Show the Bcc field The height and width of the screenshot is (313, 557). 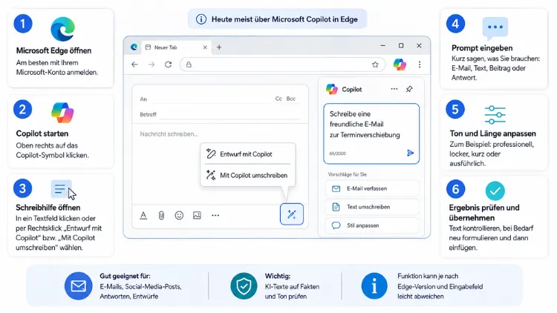pos(291,99)
